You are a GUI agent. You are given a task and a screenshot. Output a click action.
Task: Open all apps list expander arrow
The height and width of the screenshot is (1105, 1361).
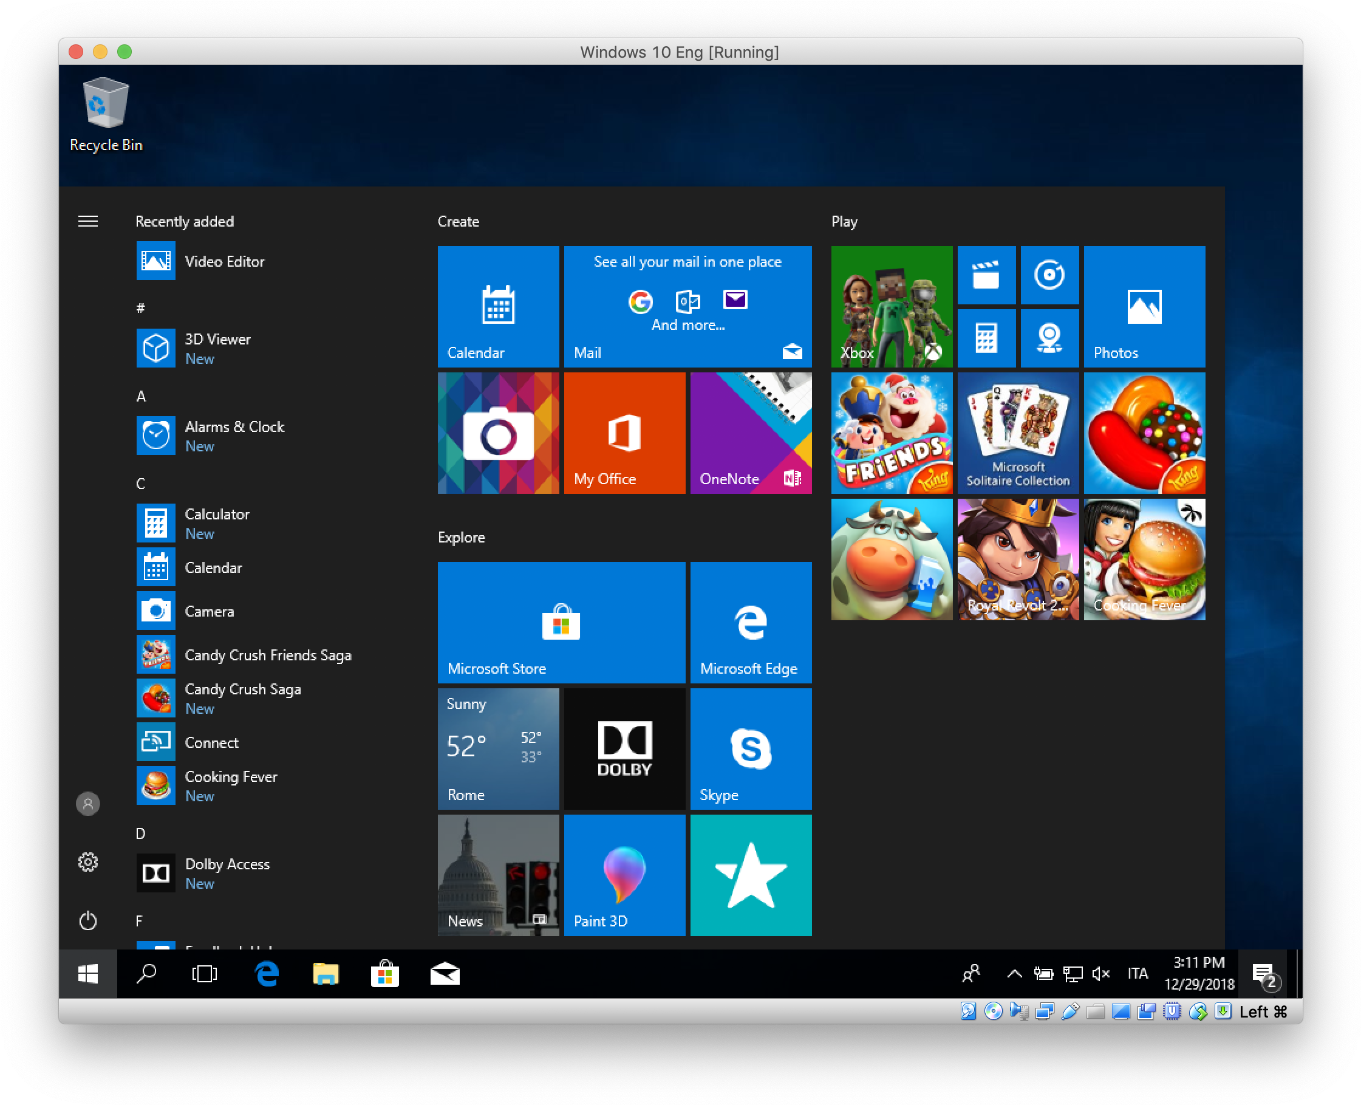[88, 222]
